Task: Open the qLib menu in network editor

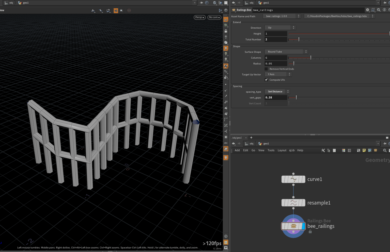Action: click(292, 150)
